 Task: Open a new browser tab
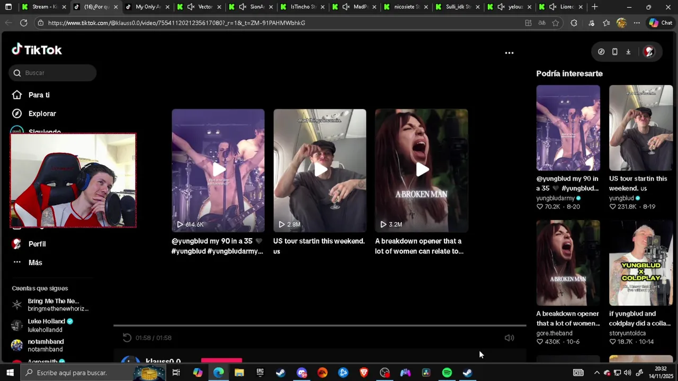594,7
